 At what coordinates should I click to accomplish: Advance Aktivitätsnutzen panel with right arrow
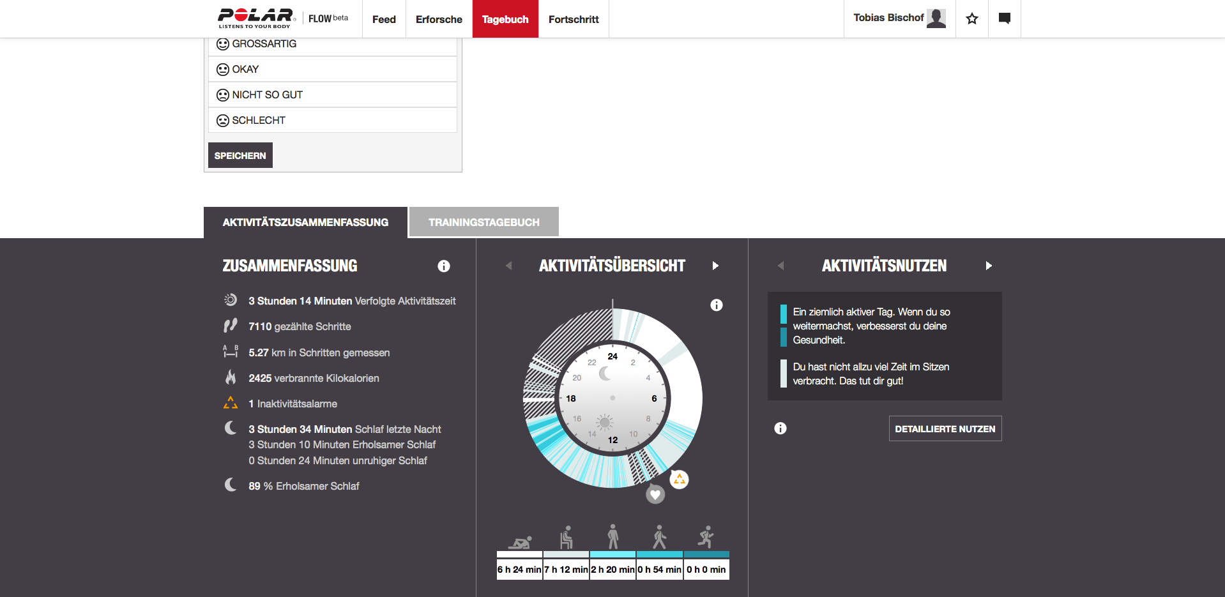(988, 266)
